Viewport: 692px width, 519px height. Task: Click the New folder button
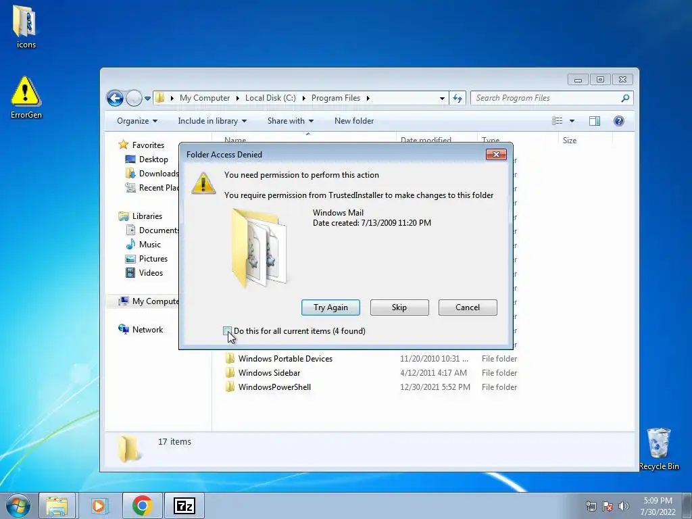point(354,121)
